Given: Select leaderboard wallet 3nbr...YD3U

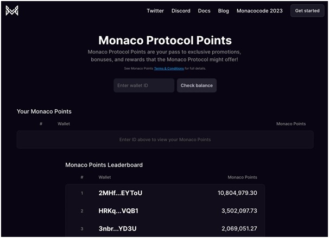Looking at the screenshot, I should pyautogui.click(x=117, y=229).
